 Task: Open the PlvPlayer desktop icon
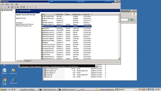5,71
